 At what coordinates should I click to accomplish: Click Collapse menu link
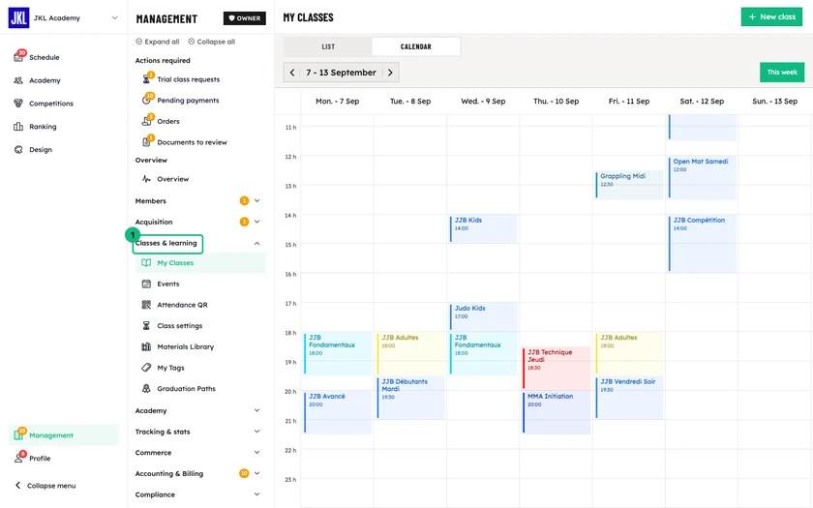(x=45, y=485)
